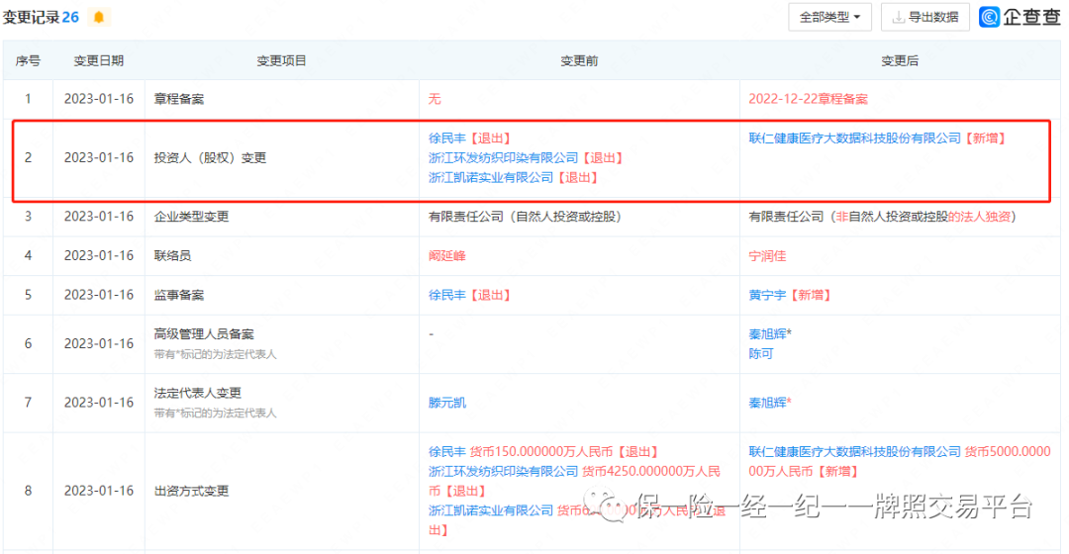
Task: Open 徐民丰 link in 投资人（股权）变更 row
Action: point(447,138)
